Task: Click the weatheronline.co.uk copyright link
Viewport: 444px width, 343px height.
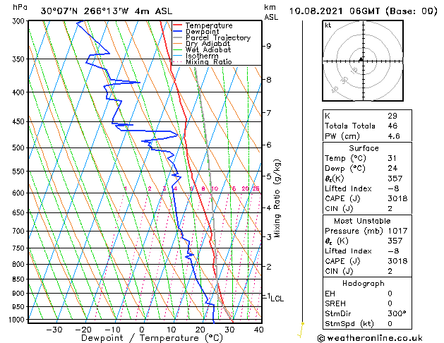Action: 370,338
